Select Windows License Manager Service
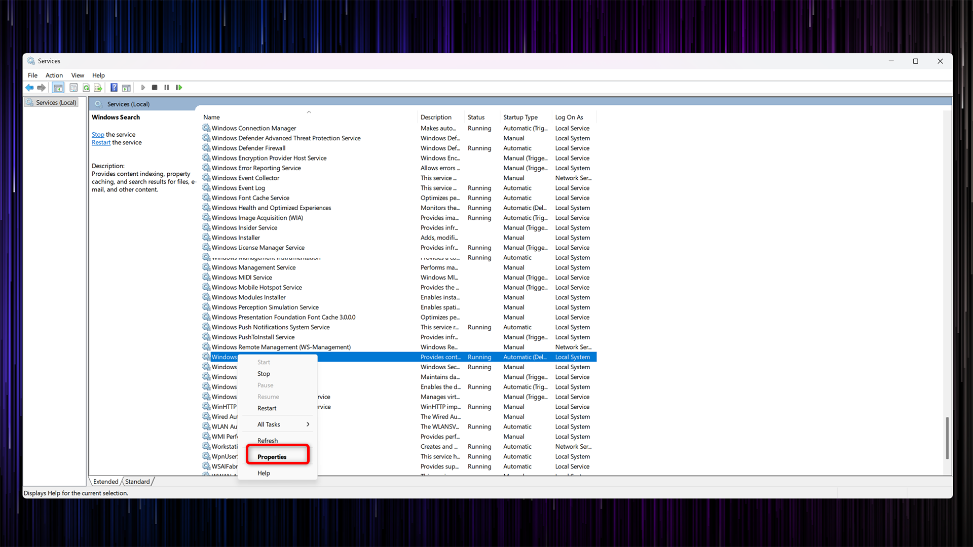Image resolution: width=973 pixels, height=547 pixels. (x=399, y=248)
